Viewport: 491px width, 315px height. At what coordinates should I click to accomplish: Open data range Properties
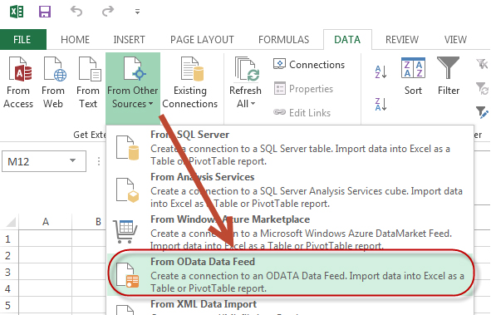pos(303,89)
